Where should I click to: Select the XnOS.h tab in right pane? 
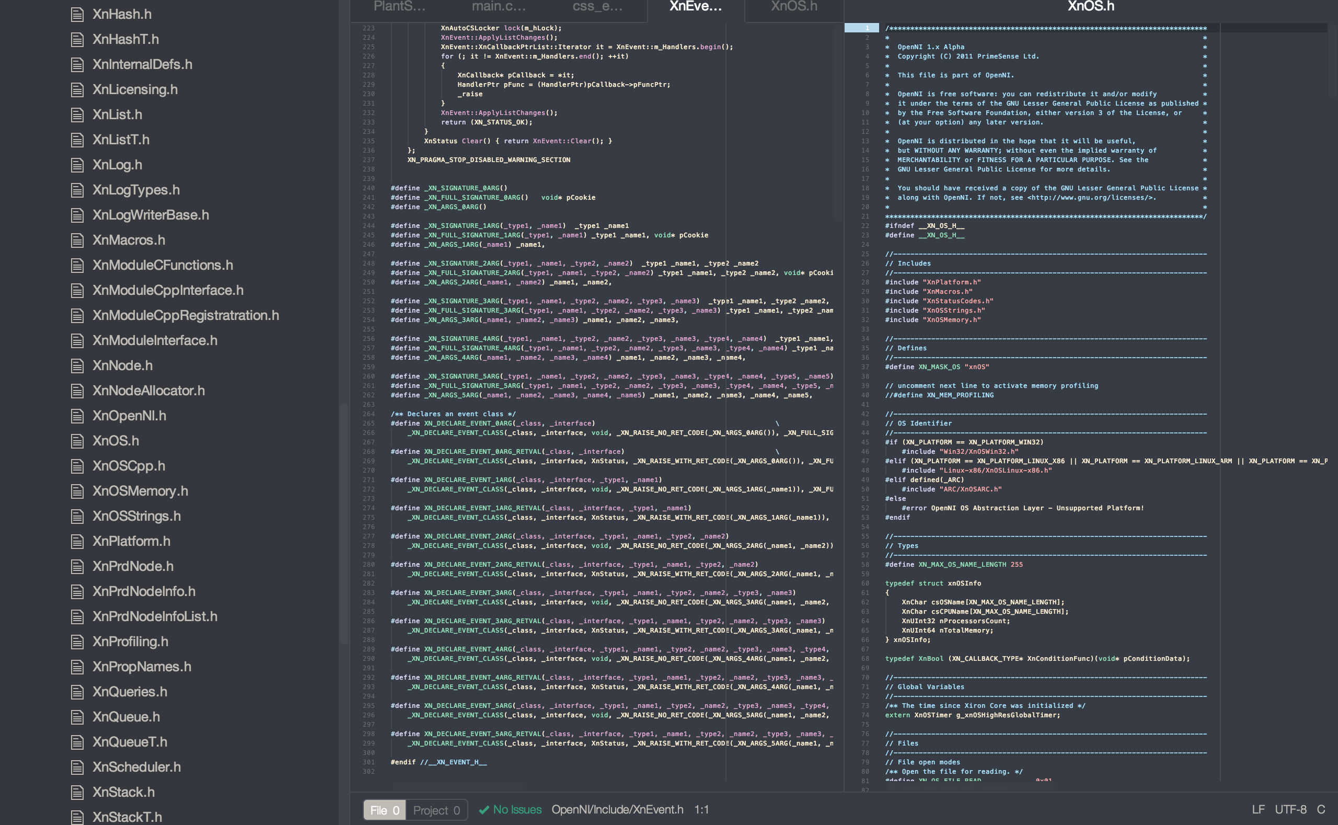[1090, 7]
